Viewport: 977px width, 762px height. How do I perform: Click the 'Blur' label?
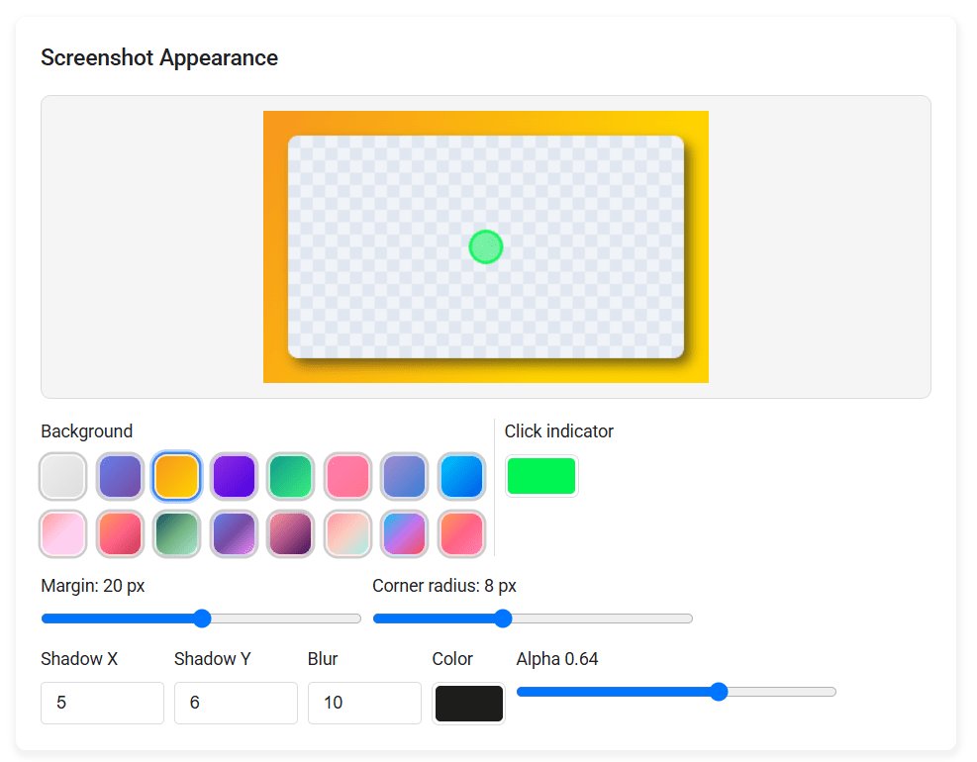point(323,659)
